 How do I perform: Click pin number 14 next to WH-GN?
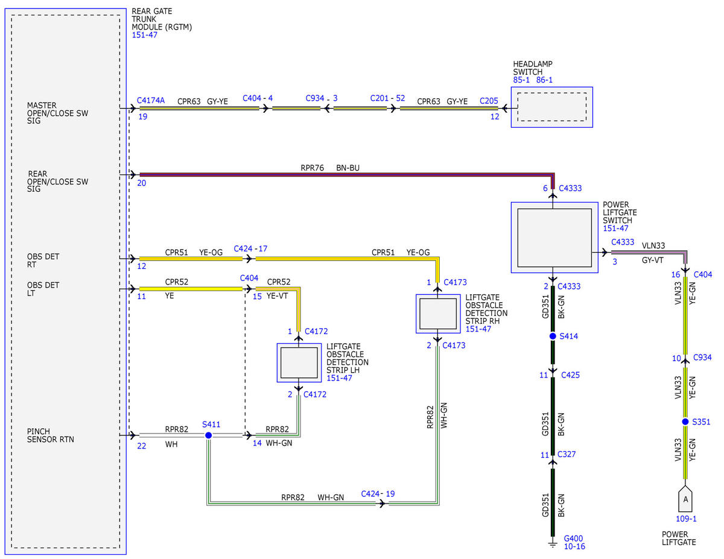257,443
